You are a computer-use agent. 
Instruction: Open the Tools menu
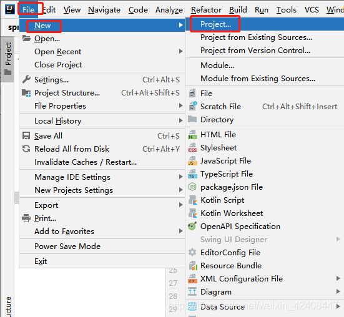(287, 10)
